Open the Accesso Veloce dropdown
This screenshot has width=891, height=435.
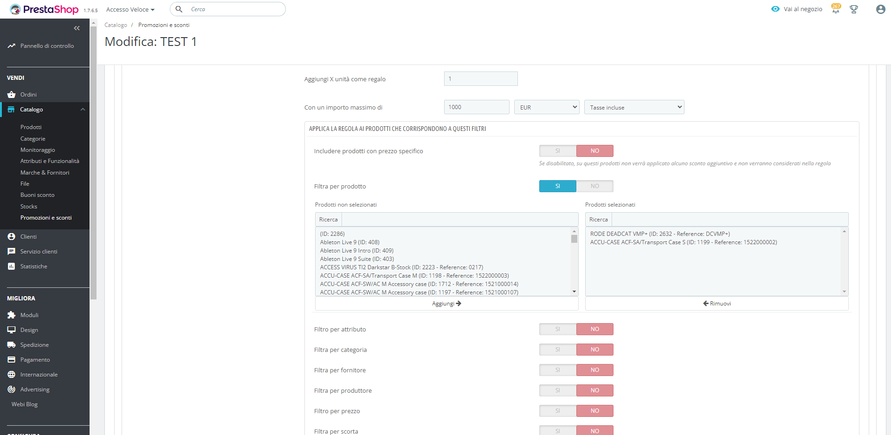coord(130,9)
